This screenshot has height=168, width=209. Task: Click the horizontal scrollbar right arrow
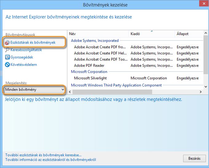(x=201, y=92)
